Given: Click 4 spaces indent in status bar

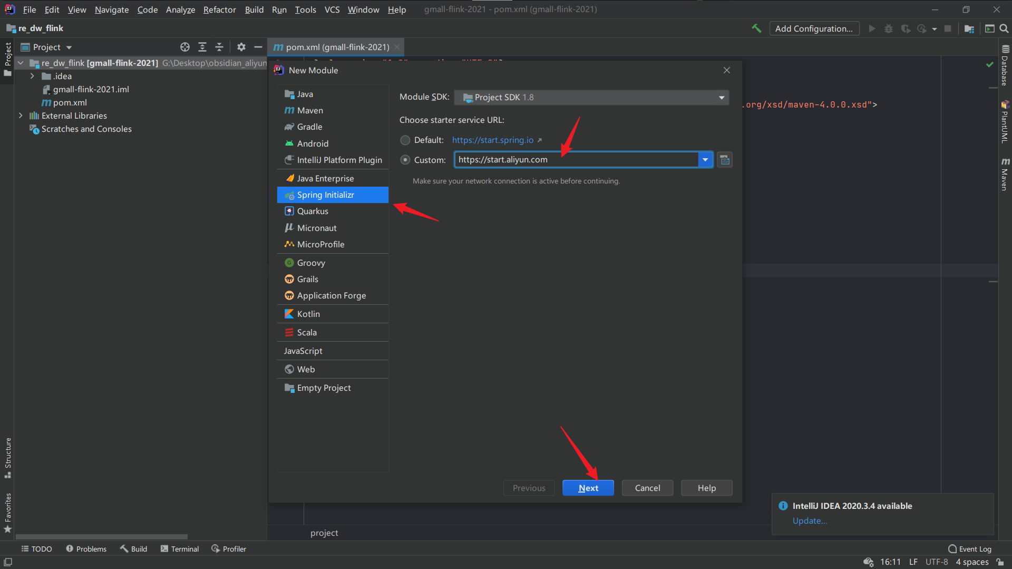Looking at the screenshot, I should pyautogui.click(x=972, y=562).
